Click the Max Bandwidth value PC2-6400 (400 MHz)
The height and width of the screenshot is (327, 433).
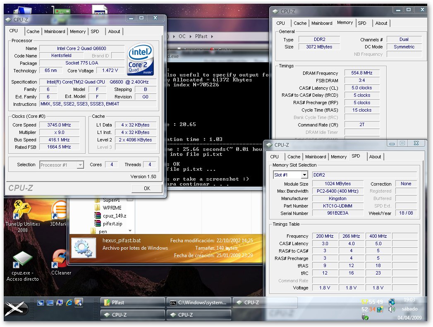[x=337, y=191]
